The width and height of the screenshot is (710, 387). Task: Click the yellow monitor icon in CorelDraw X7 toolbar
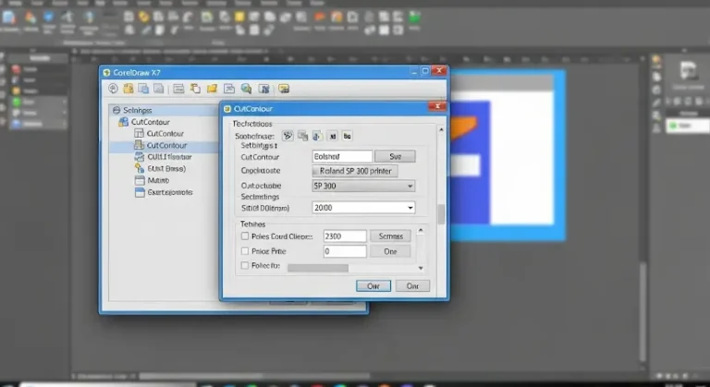pos(284,89)
